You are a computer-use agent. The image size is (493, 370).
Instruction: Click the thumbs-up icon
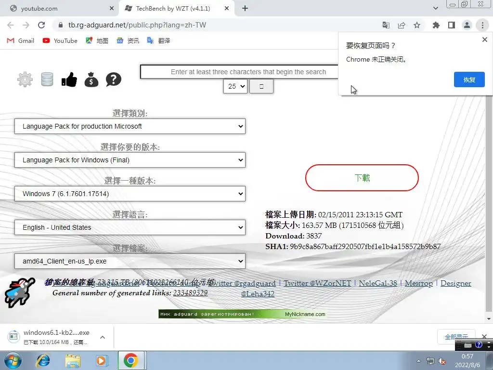(x=69, y=79)
